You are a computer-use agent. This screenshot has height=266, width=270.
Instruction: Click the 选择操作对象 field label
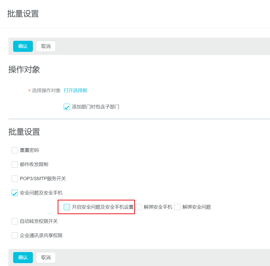46,91
